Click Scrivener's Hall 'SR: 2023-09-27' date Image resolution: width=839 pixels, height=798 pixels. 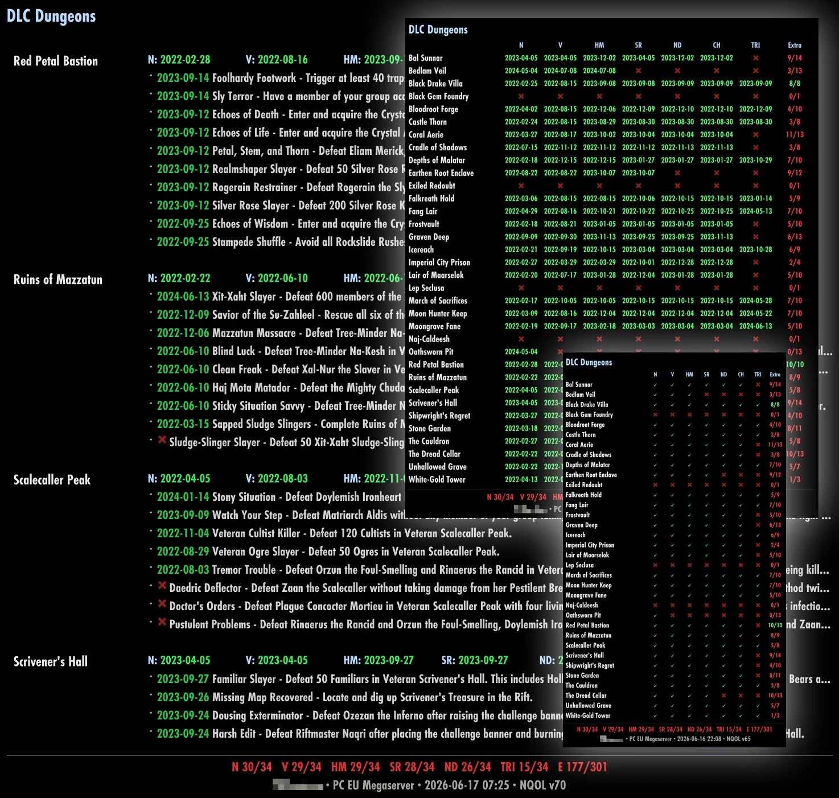[x=475, y=660]
